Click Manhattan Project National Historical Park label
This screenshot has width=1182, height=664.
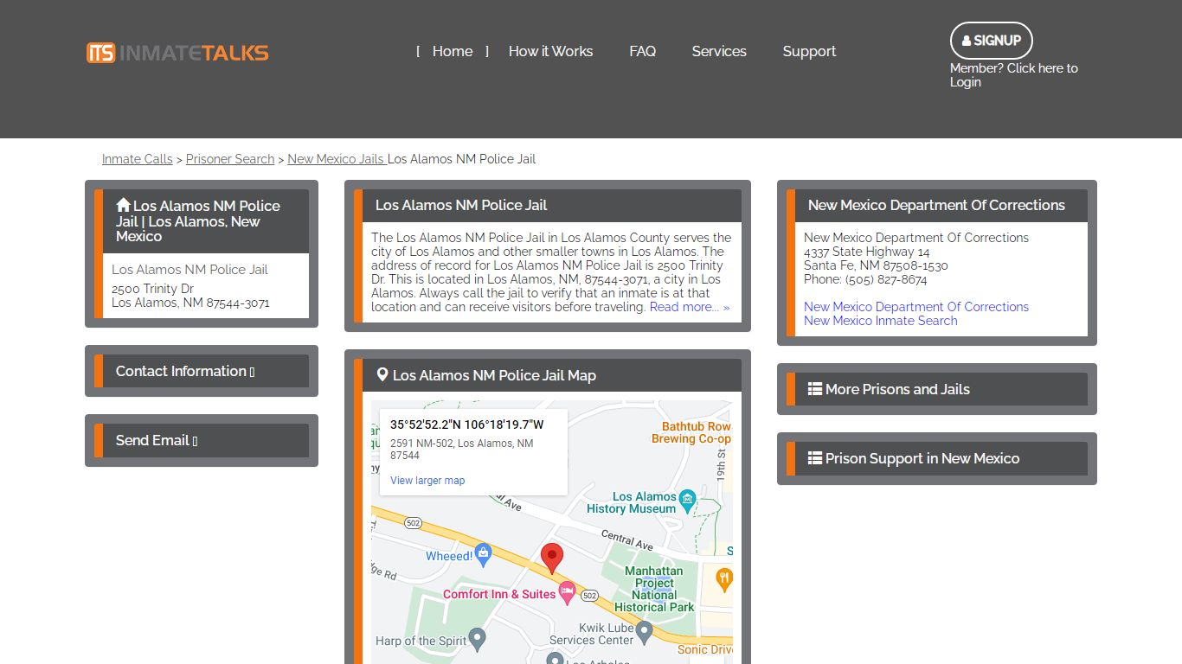tap(654, 589)
